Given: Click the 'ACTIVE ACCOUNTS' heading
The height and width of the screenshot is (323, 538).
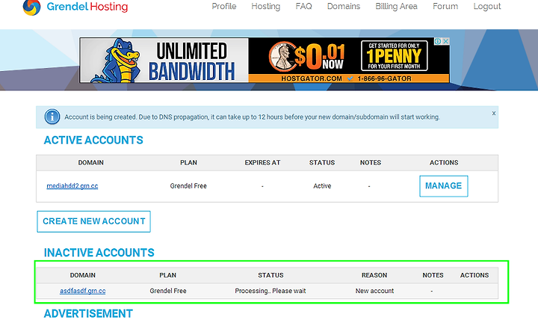Looking at the screenshot, I should click(93, 140).
